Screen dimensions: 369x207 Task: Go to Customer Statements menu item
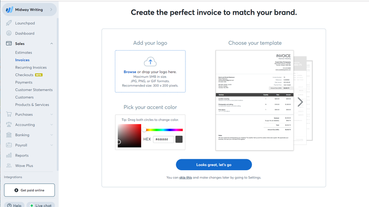tap(34, 90)
